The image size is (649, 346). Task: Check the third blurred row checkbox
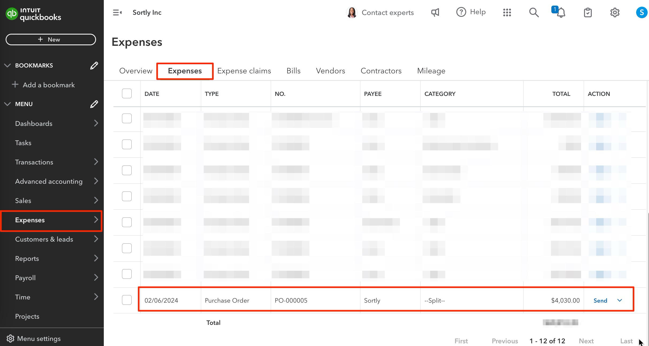(127, 170)
